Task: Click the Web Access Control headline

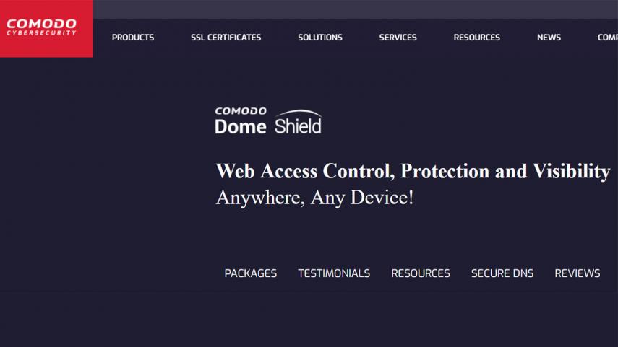Action: pos(413,171)
